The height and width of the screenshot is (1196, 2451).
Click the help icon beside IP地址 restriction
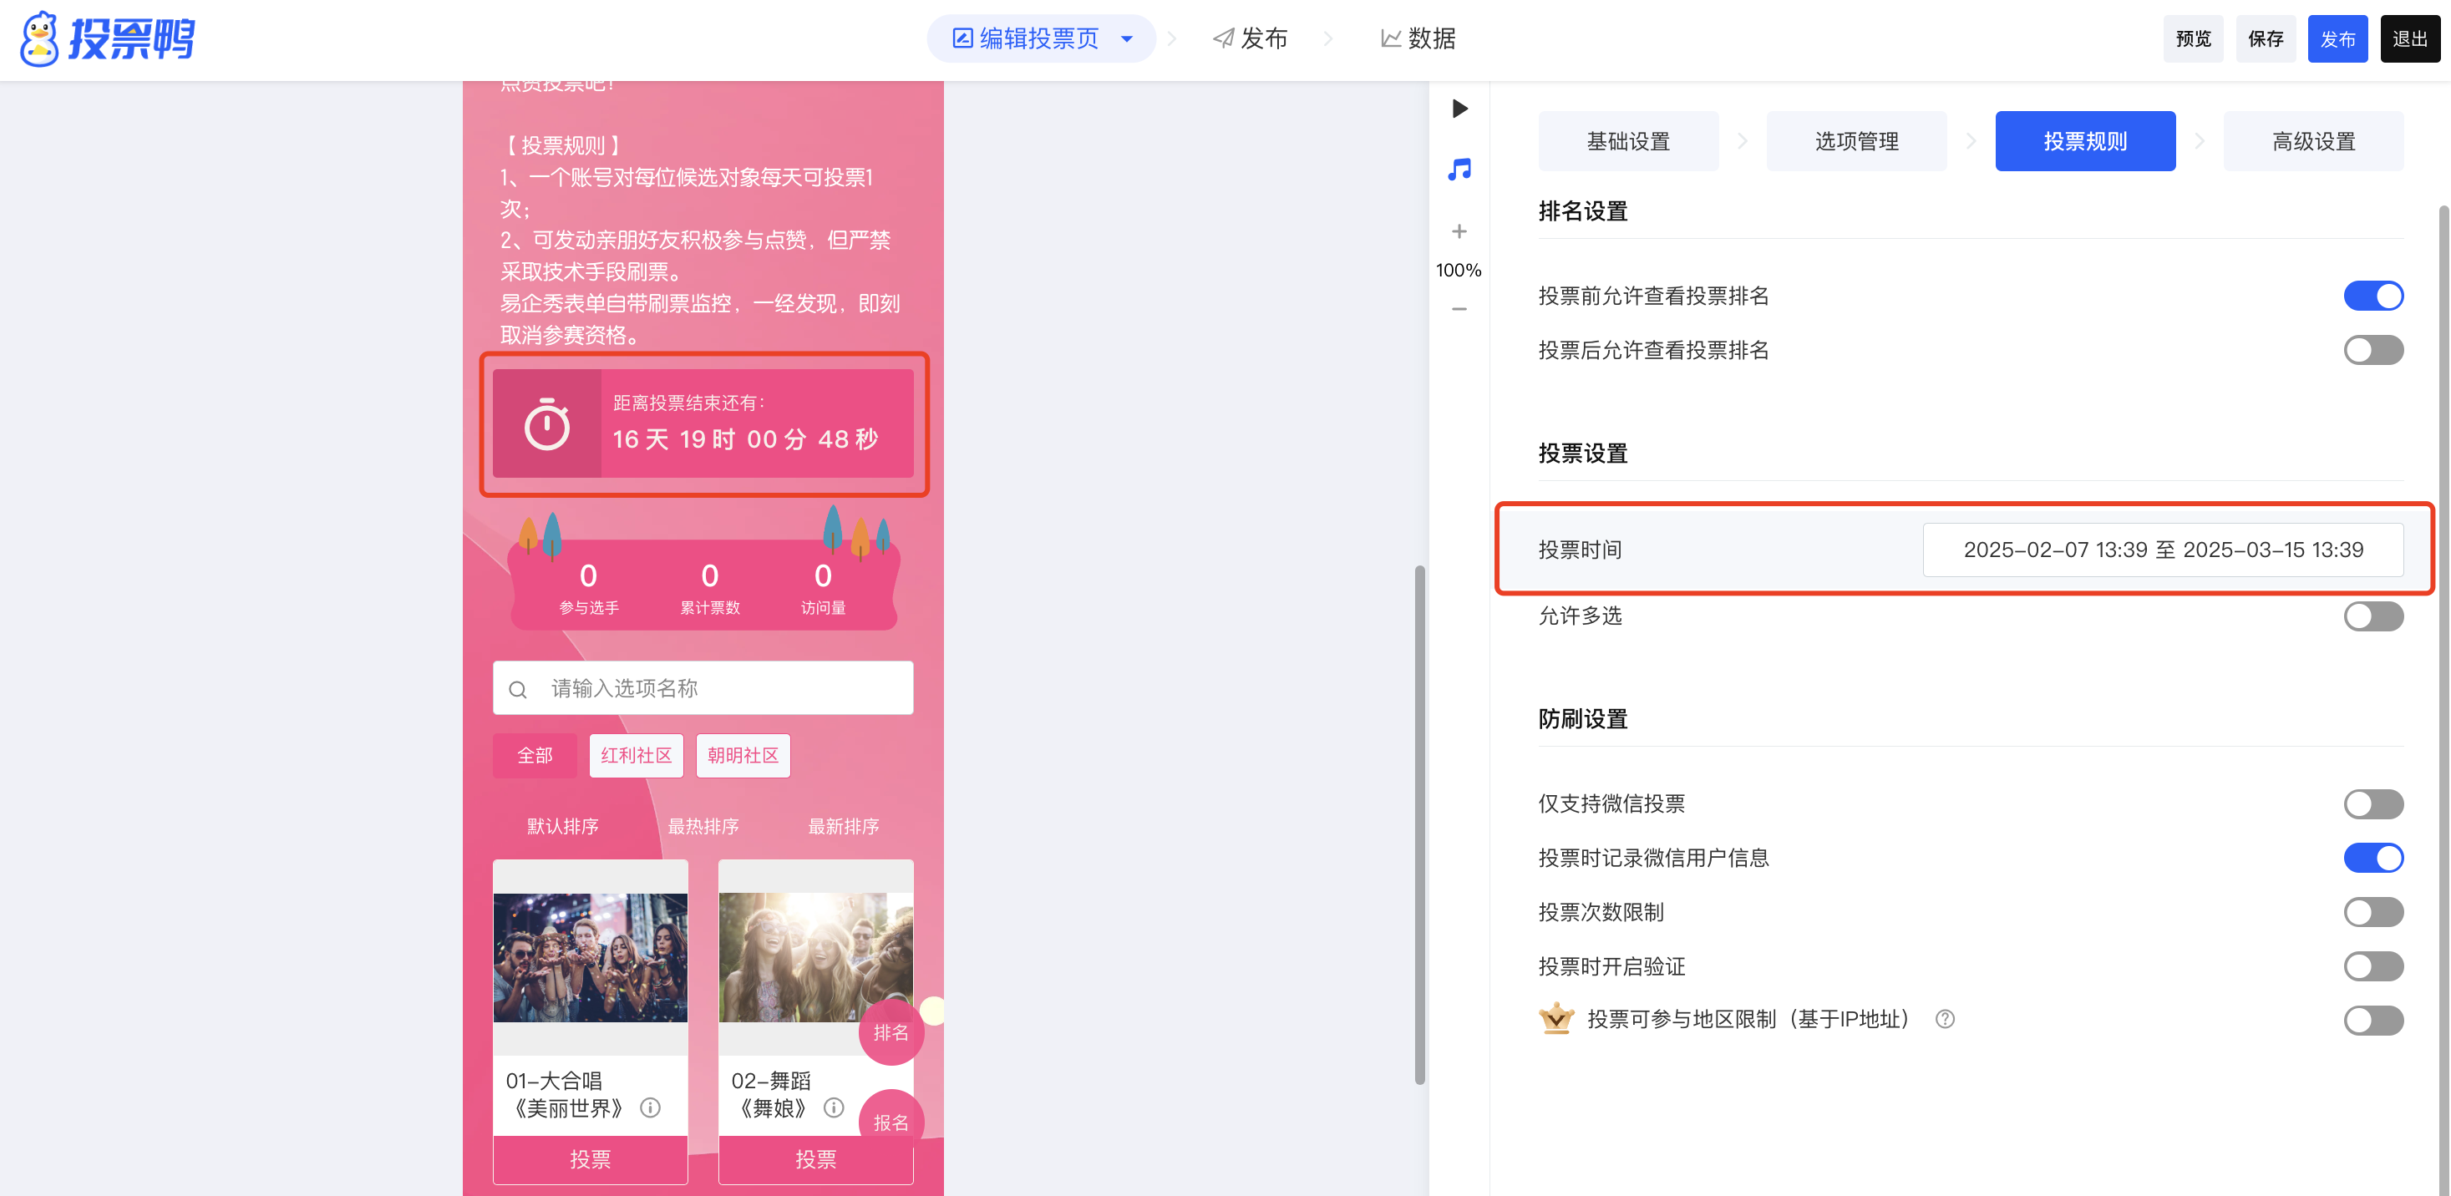(1945, 1019)
